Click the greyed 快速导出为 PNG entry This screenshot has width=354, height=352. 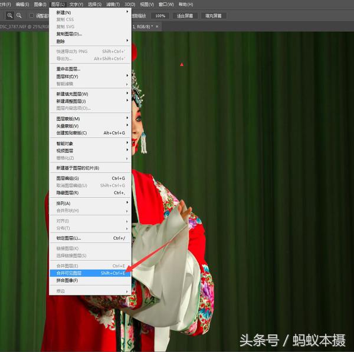click(x=90, y=51)
